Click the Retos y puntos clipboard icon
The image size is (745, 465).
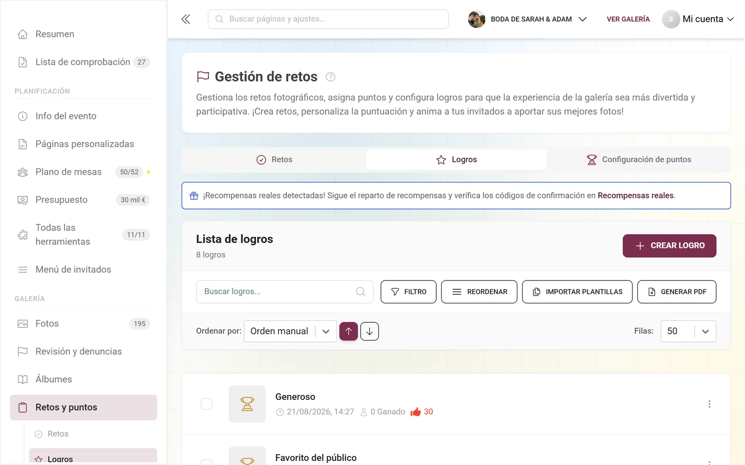23,408
